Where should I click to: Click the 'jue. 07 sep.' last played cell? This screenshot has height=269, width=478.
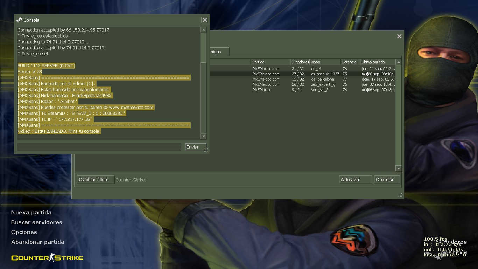click(x=378, y=84)
